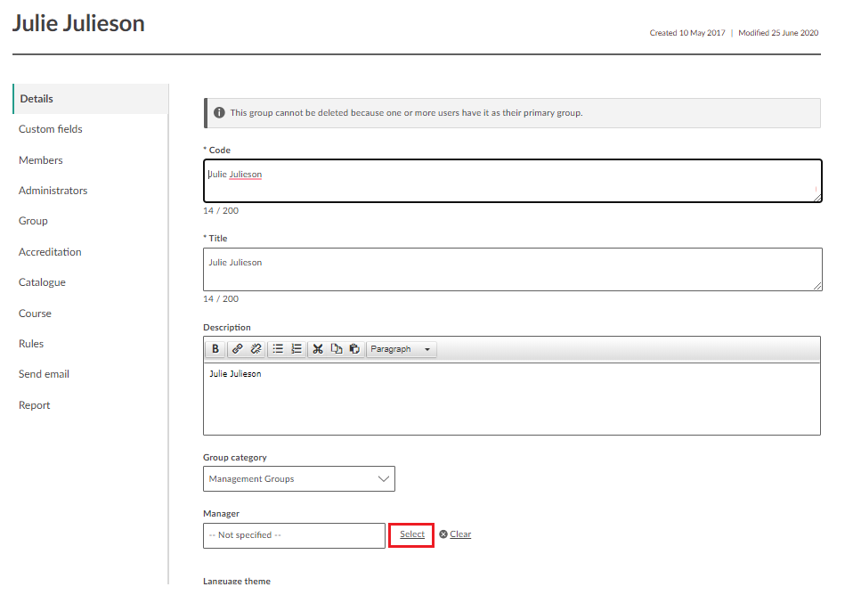This screenshot has height=595, width=853.
Task: Click the Select link for Manager
Action: pyautogui.click(x=411, y=534)
